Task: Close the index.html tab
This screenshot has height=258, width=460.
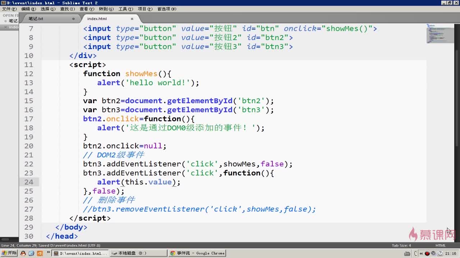Action: tap(132, 19)
